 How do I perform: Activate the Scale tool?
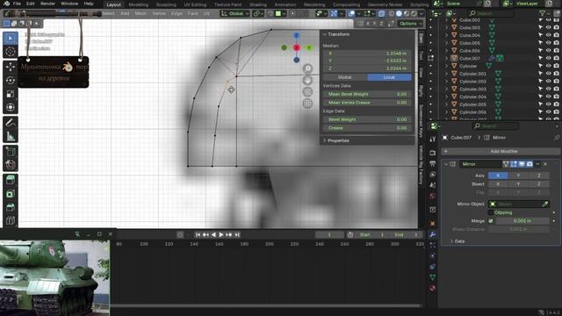(11, 94)
